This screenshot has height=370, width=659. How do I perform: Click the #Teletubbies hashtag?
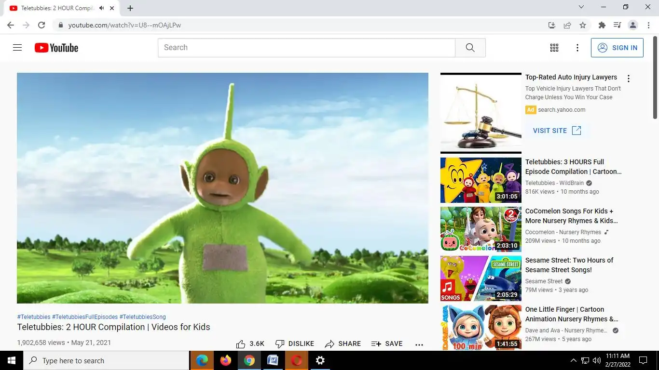click(34, 317)
